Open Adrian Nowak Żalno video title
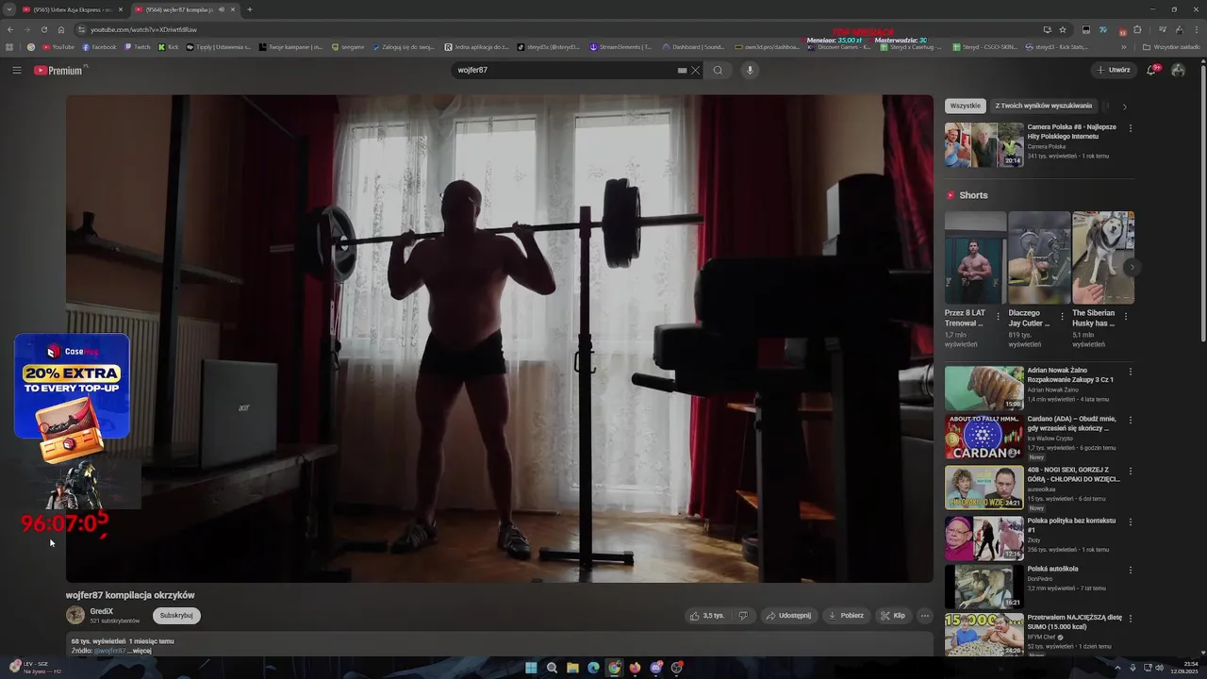Image resolution: width=1207 pixels, height=679 pixels. point(1070,375)
